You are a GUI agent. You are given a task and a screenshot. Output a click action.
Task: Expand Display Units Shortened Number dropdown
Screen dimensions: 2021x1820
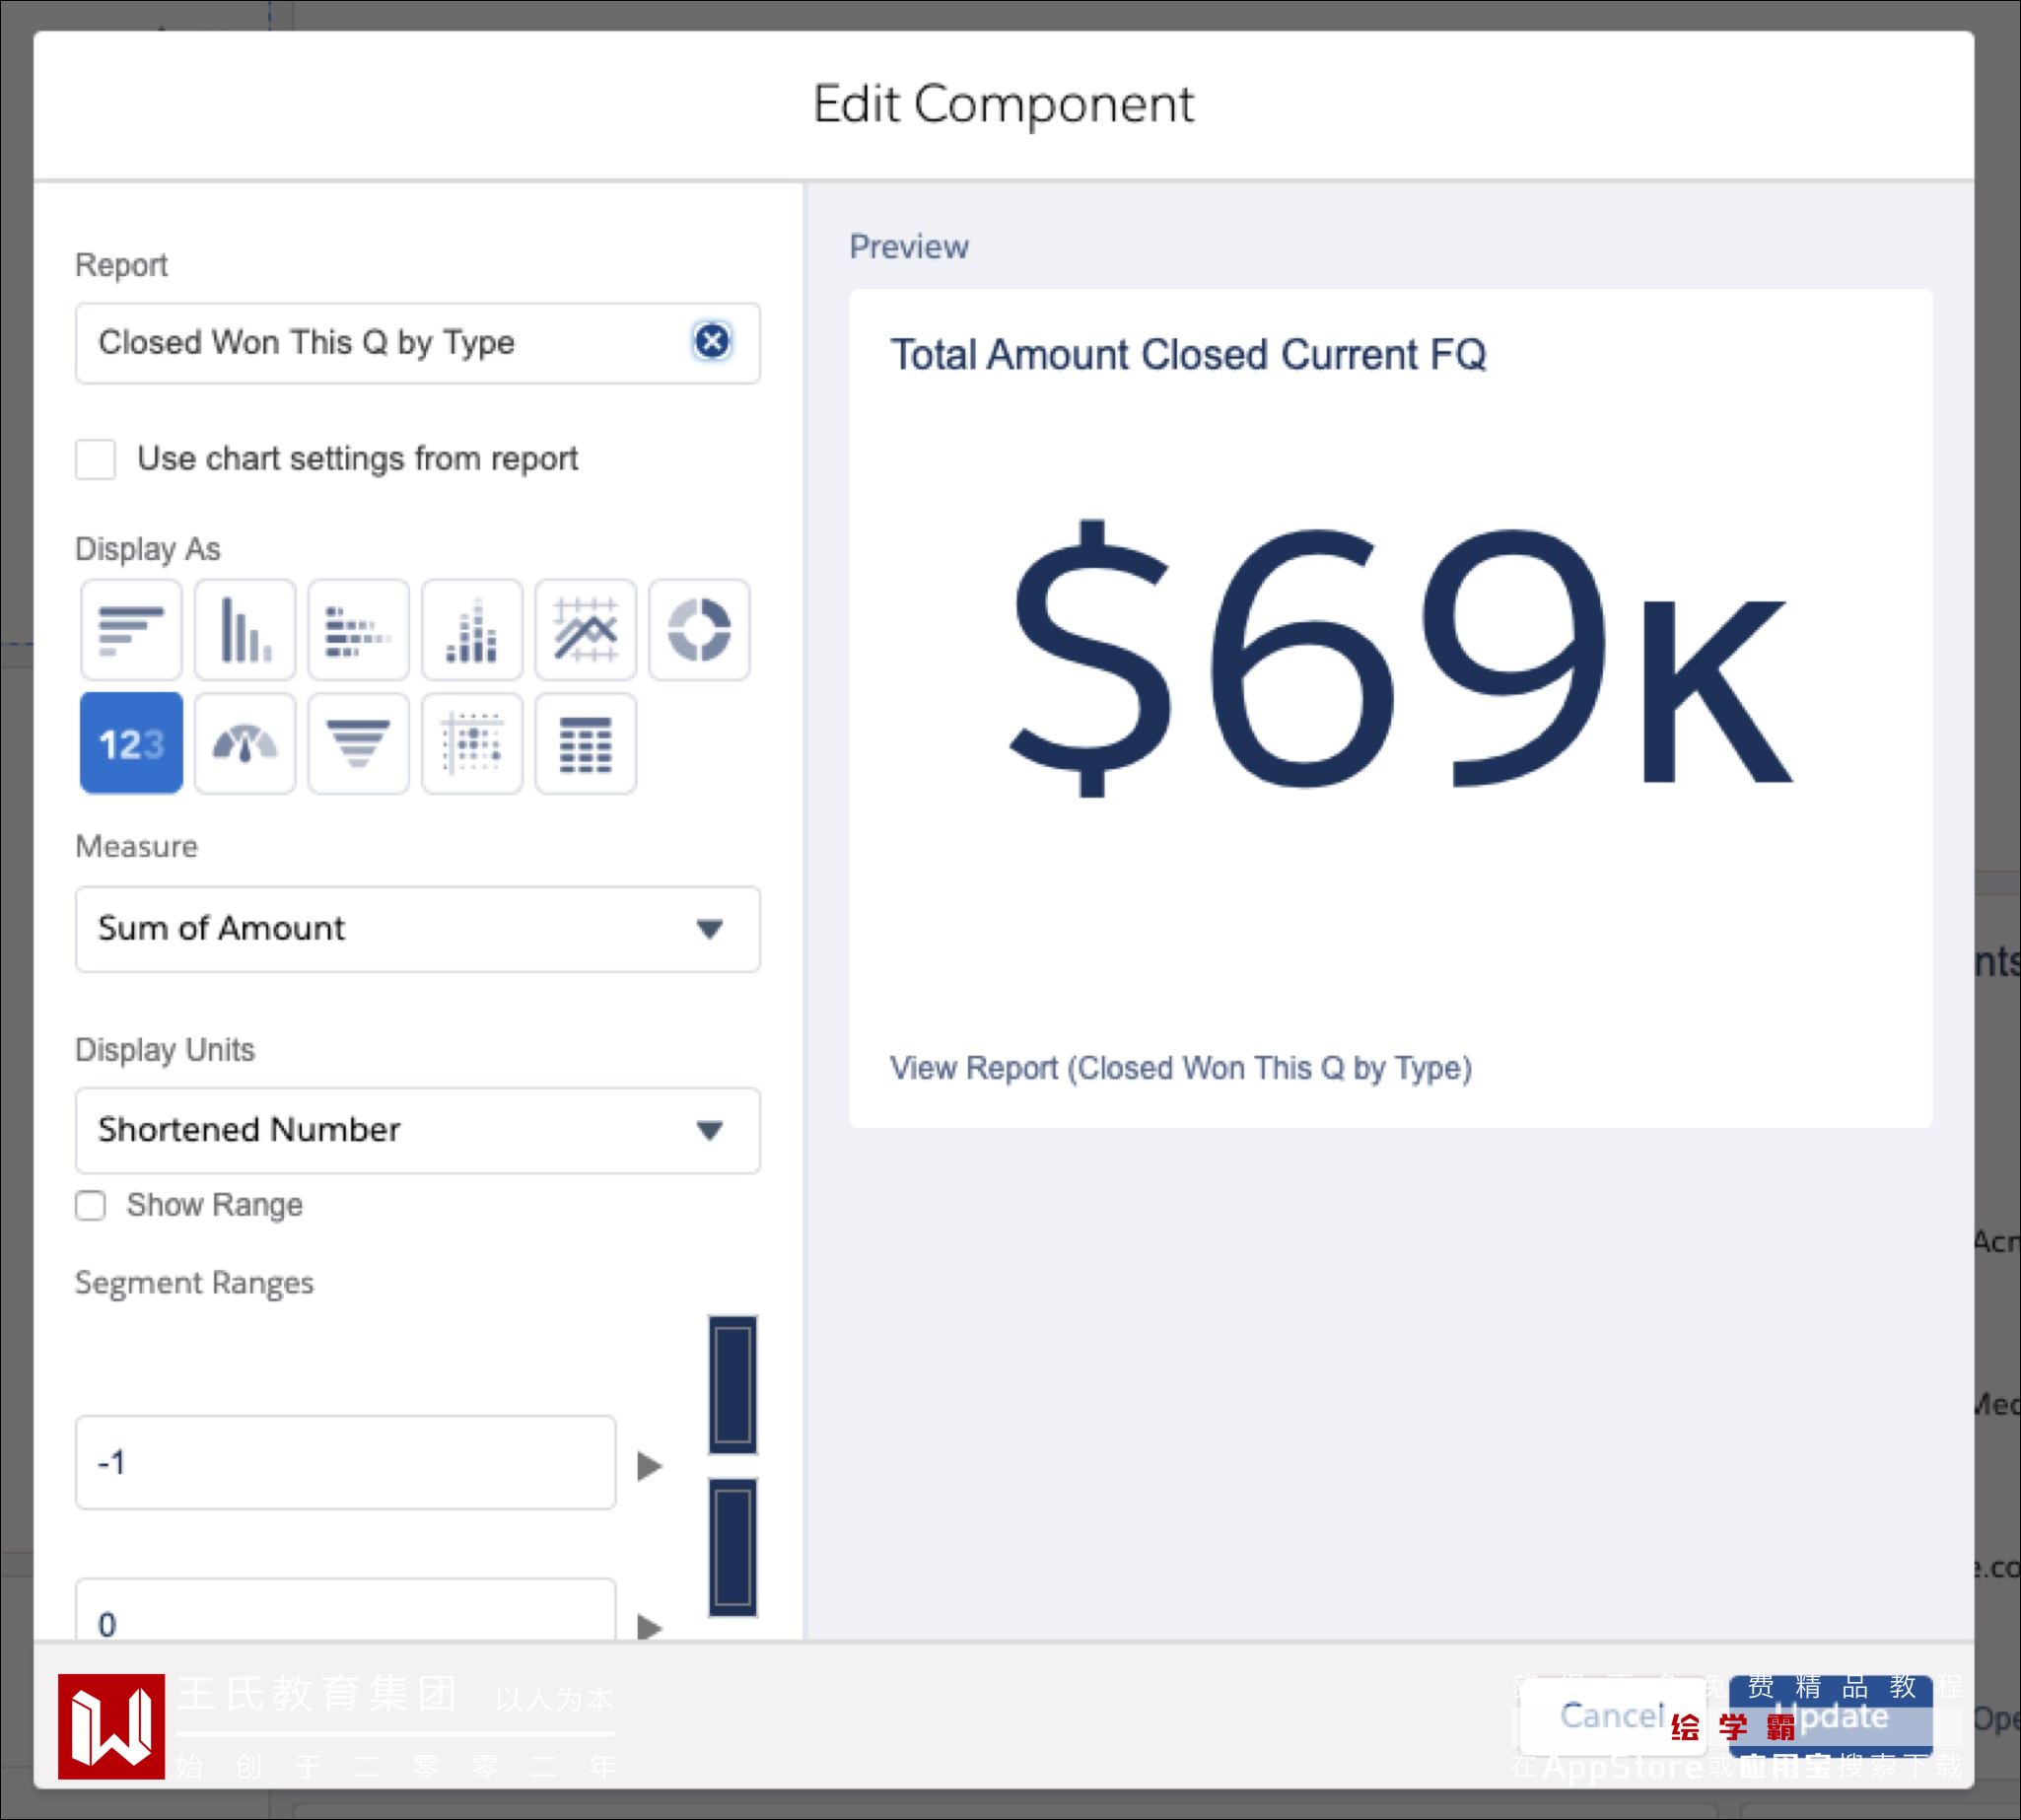[417, 1130]
